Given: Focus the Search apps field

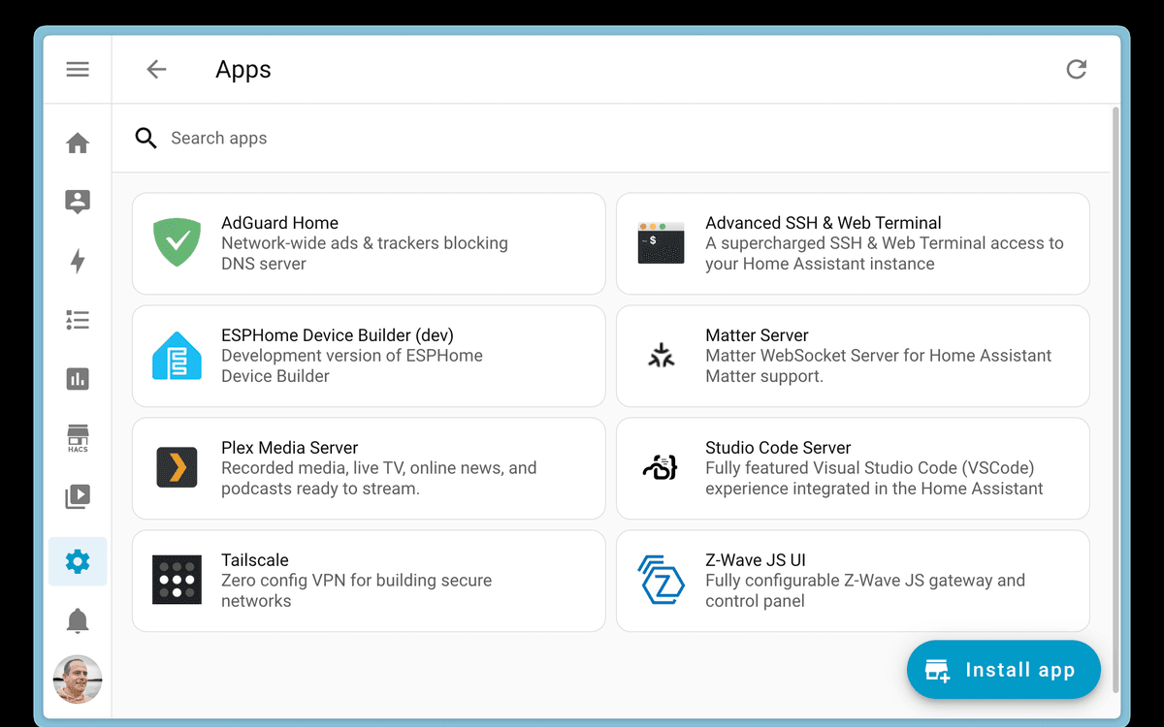Looking at the screenshot, I should point(611,138).
